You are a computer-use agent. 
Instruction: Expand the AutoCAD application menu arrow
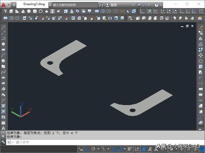tap(9, 4)
